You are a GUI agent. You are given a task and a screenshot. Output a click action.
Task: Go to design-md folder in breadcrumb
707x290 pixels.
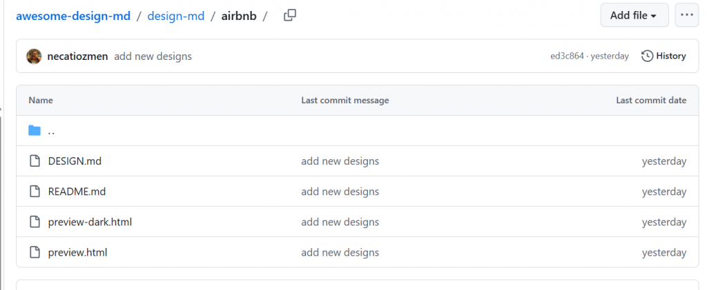(175, 16)
